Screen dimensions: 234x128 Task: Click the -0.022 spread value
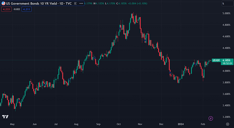click(x=16, y=9)
